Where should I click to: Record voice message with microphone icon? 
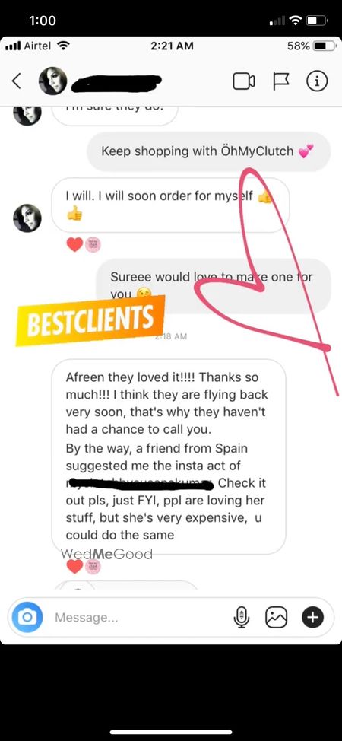[x=242, y=617]
